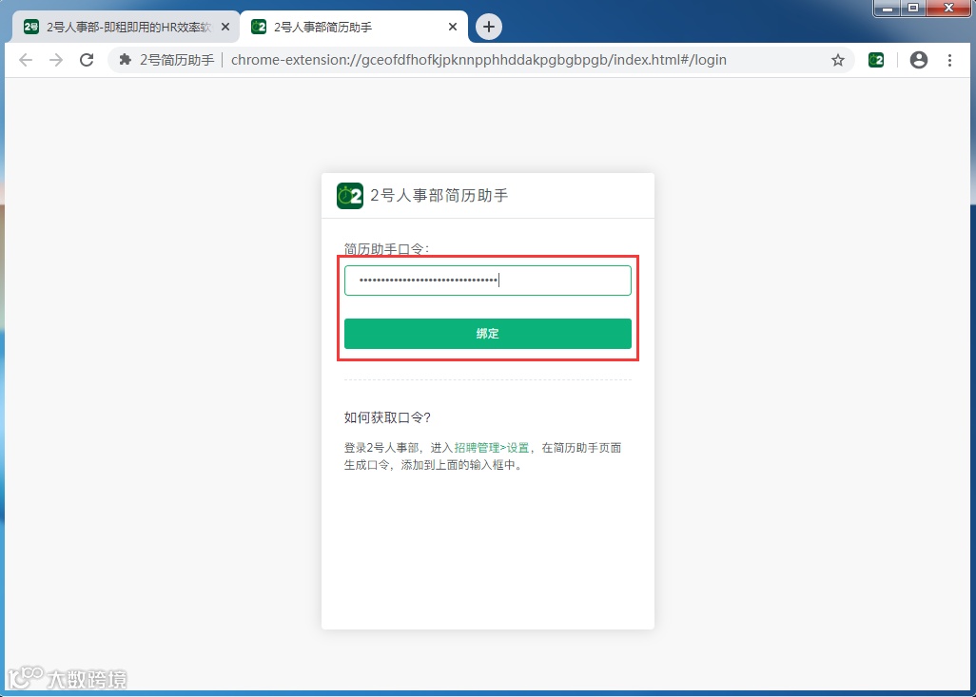Viewport: 976px width, 697px height.
Task: Maximize the browser window
Action: click(x=913, y=9)
